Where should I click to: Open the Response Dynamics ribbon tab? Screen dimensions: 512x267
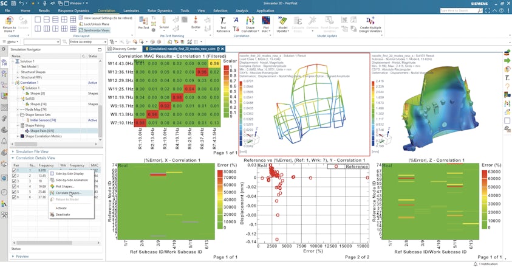pyautogui.click(x=73, y=11)
